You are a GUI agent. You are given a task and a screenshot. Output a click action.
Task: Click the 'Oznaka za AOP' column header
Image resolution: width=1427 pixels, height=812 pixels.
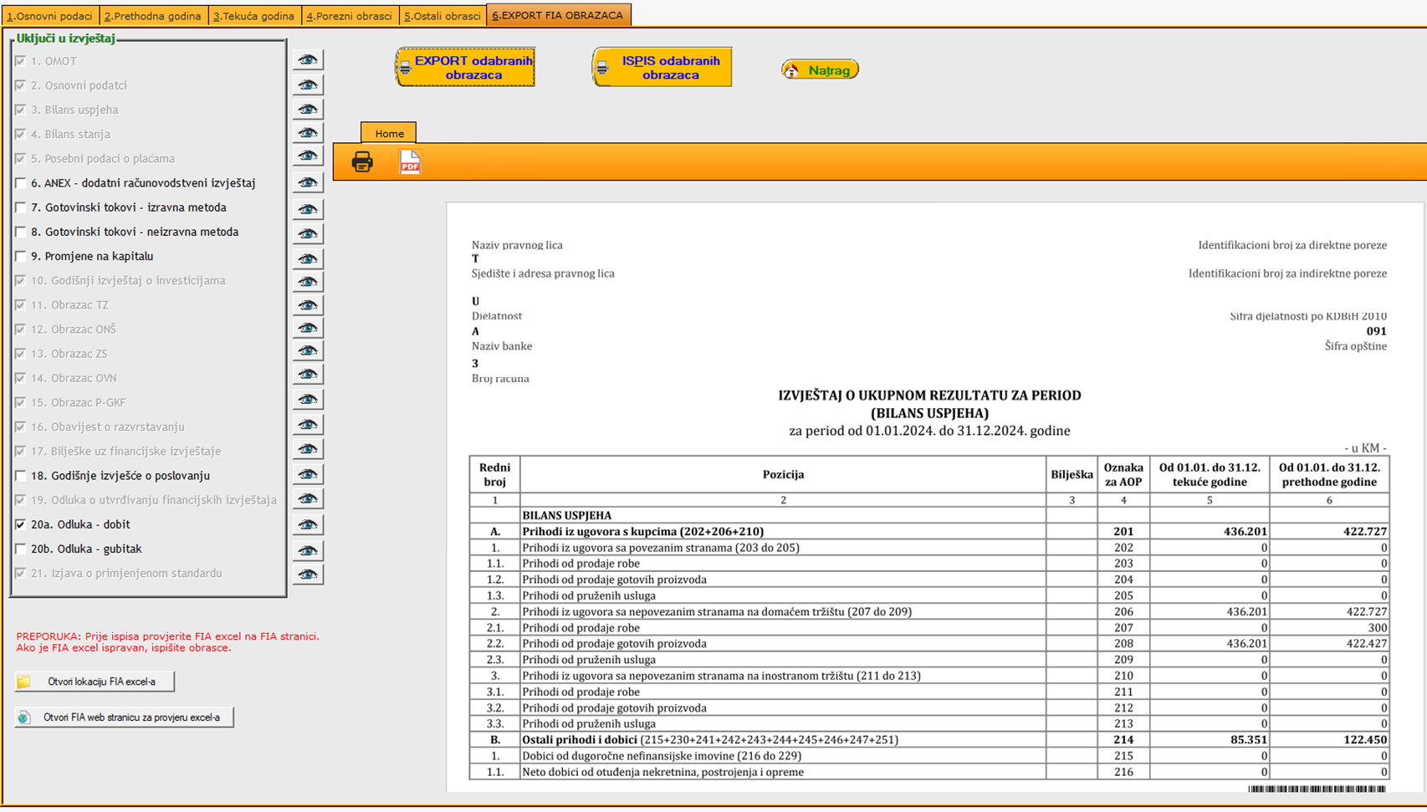click(1123, 474)
